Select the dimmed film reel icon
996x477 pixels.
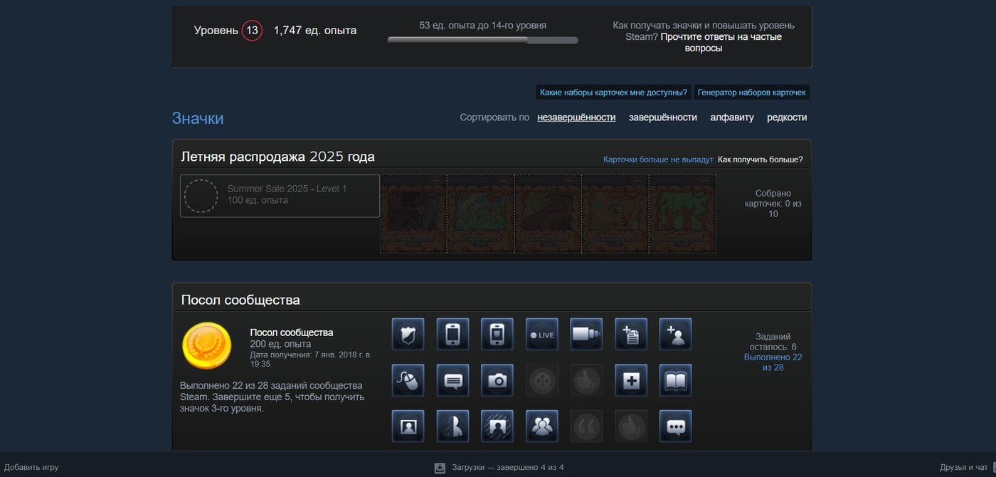click(541, 380)
